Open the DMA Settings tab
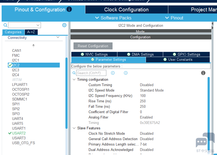Viewport: 217px width, 155px height. tap(140, 54)
